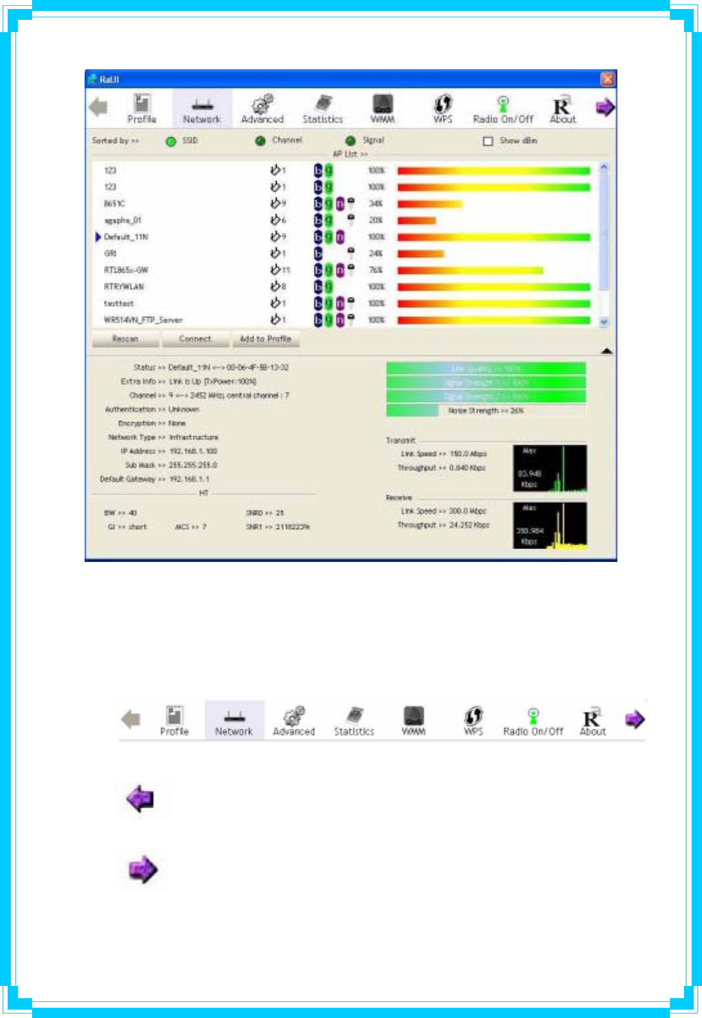Screen dimensions: 702x1018
Task: Enable the Show dBm checkbox
Action: coord(488,141)
